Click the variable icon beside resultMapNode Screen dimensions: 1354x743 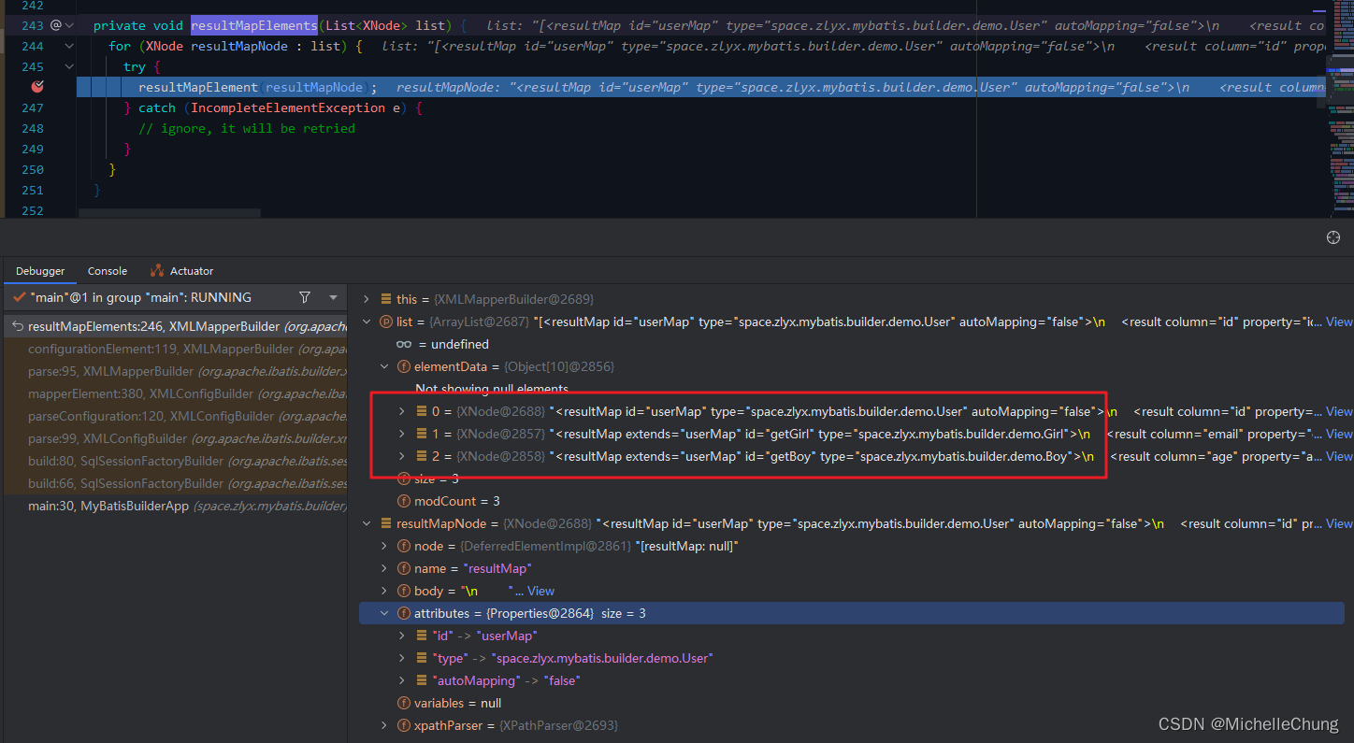[x=386, y=523]
